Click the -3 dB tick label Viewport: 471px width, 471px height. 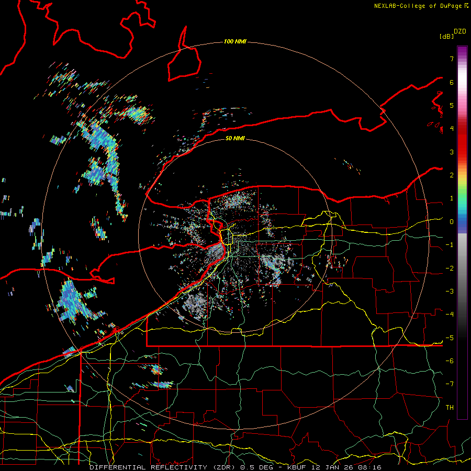point(450,291)
